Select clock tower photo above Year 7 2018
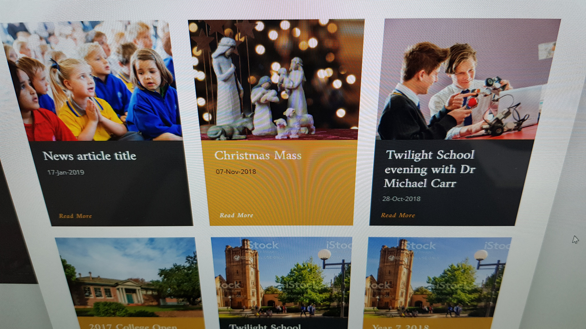Screen dimensions: 586x329 coord(438,277)
